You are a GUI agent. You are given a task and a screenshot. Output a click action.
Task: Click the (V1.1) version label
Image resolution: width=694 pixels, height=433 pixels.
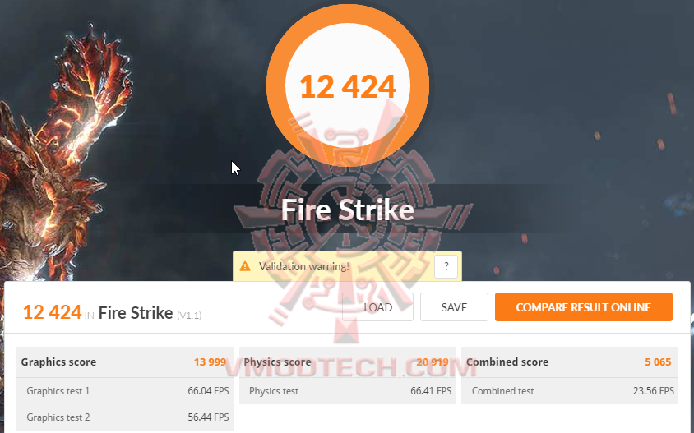pos(189,316)
